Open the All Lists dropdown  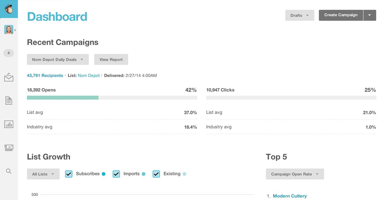pyautogui.click(x=43, y=174)
